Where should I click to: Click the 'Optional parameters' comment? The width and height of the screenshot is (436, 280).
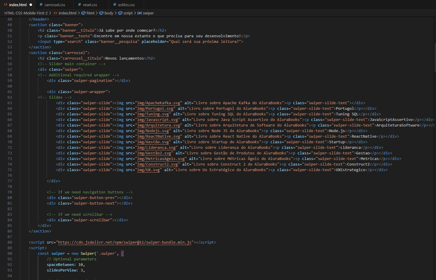point(72,259)
